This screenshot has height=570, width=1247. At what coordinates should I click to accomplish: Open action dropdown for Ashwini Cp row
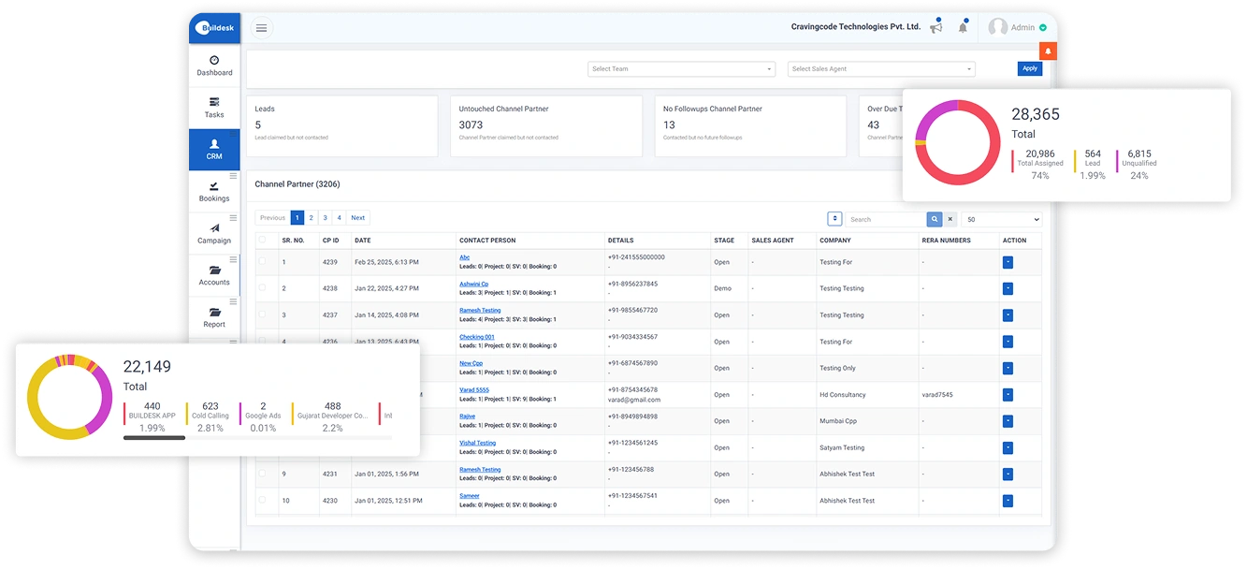pyautogui.click(x=1008, y=288)
